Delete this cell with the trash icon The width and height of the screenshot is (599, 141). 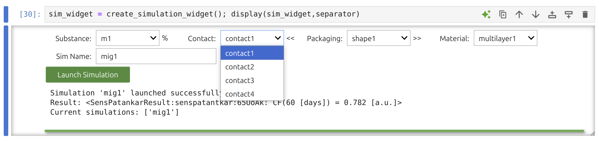(x=585, y=14)
